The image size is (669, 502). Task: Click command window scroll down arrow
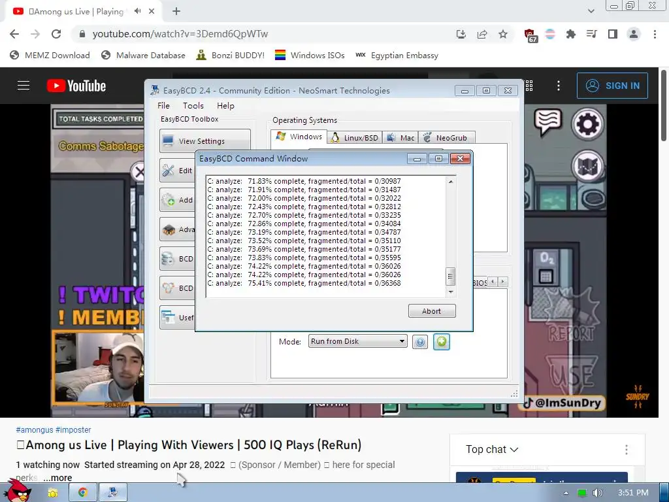tap(451, 292)
